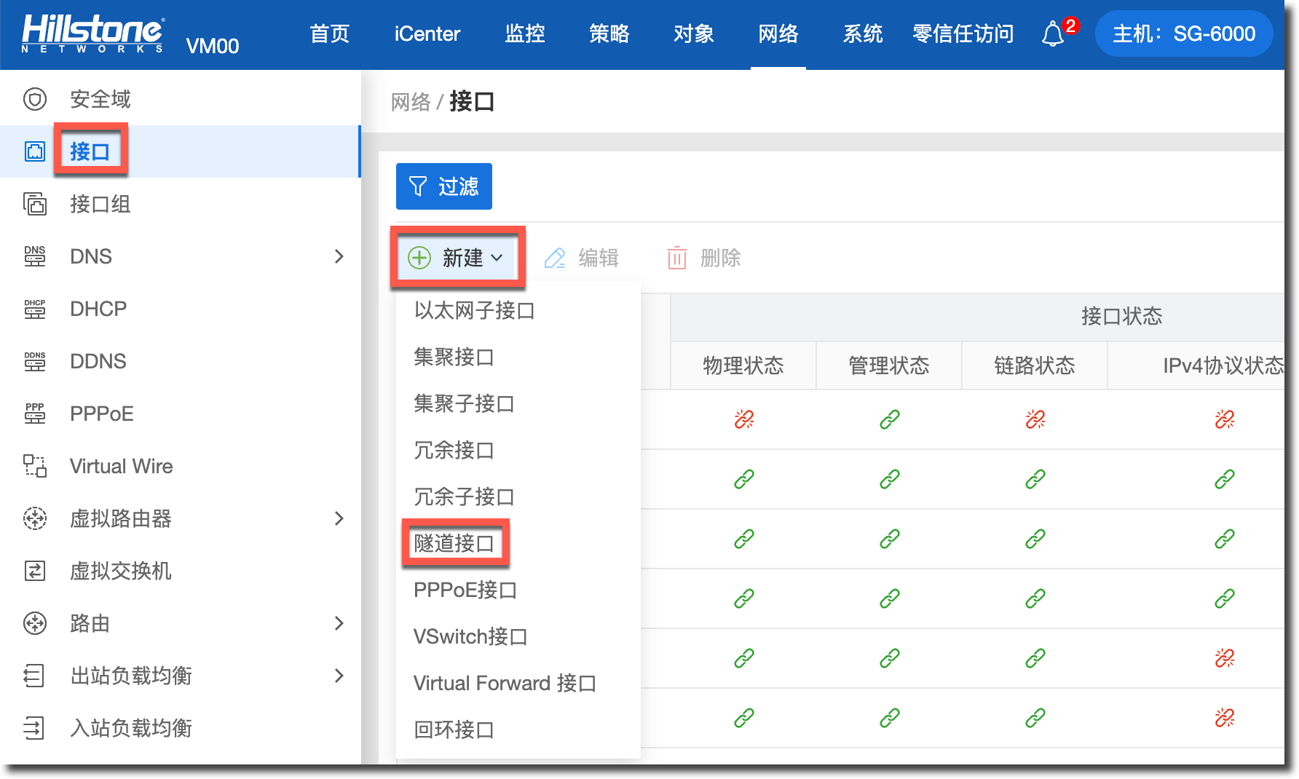This screenshot has height=779, width=1299.
Task: Select 隧道接口 from the dropdown menu
Action: pyautogui.click(x=454, y=543)
